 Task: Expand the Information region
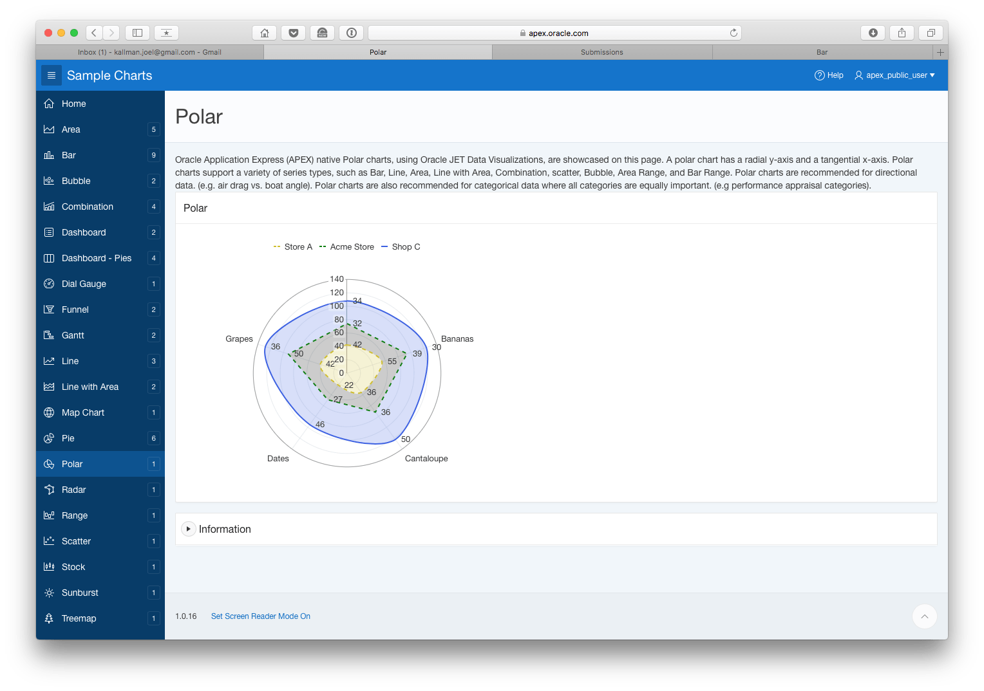(188, 529)
